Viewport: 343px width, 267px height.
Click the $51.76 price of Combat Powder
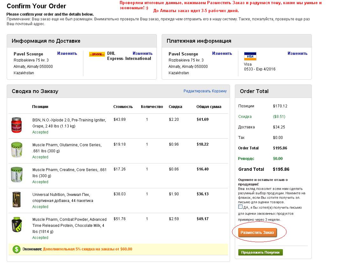[x=120, y=219]
